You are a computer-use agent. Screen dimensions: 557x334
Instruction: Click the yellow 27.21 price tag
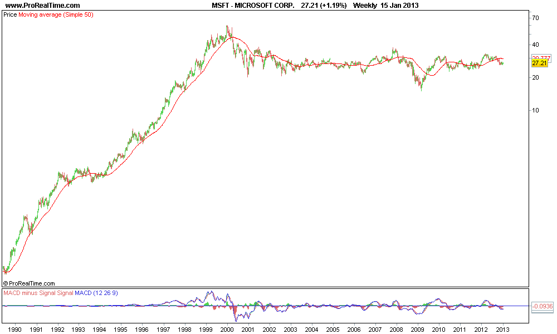point(539,63)
